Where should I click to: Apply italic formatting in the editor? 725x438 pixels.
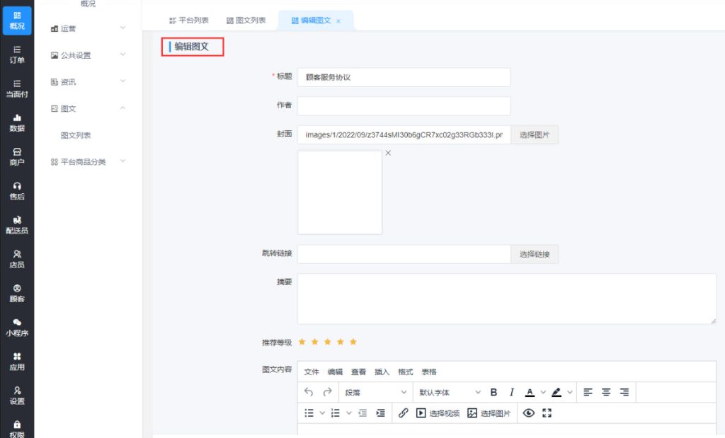coord(510,392)
